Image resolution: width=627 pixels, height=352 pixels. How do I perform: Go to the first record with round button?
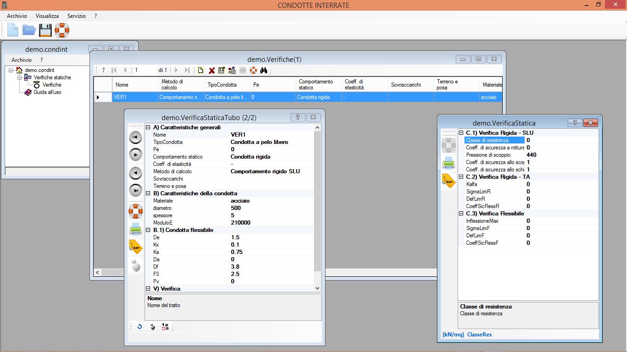(135, 137)
